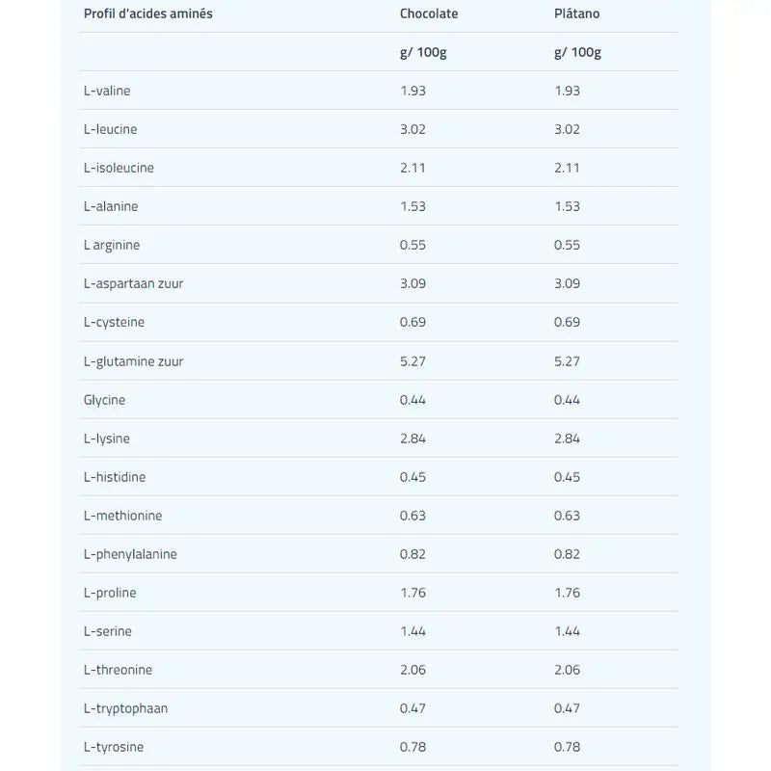Click the L-proline row label
The width and height of the screenshot is (771, 771).
(110, 593)
